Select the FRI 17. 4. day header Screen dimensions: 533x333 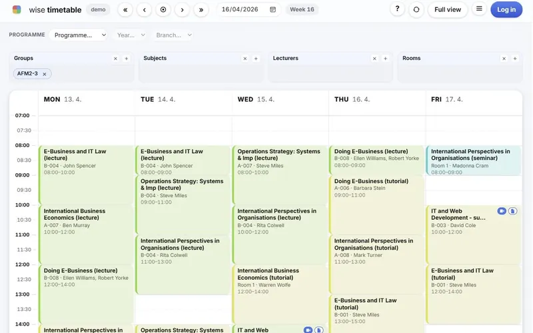tap(447, 99)
